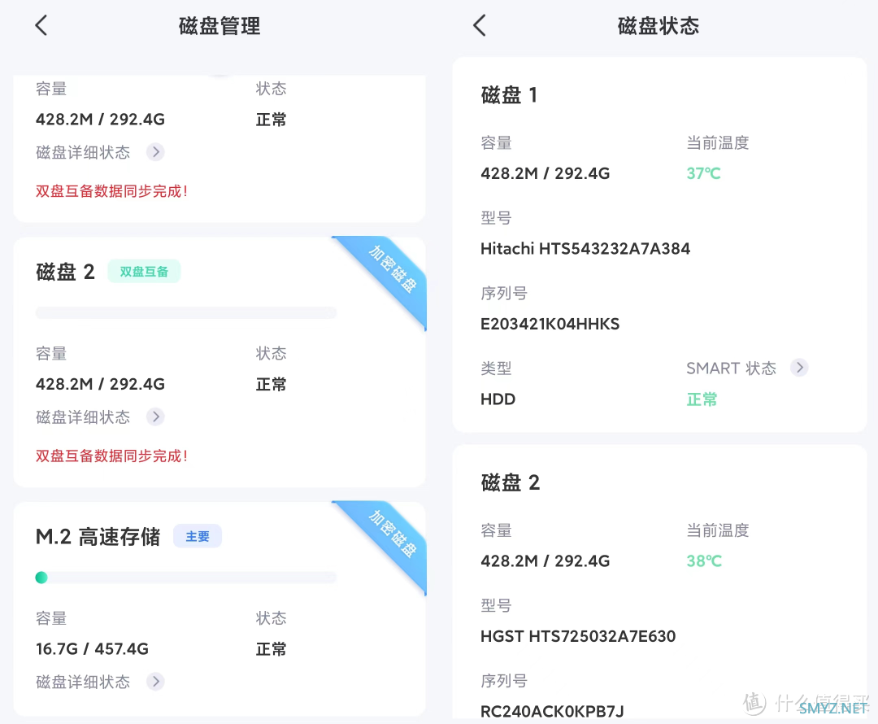Tap the 加密磁盘 ribbon on the 磁盘 2 card
The height and width of the screenshot is (724, 878).
pyautogui.click(x=392, y=269)
